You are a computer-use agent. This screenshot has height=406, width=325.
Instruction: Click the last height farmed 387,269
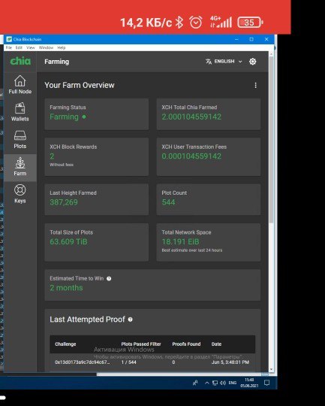pos(64,202)
